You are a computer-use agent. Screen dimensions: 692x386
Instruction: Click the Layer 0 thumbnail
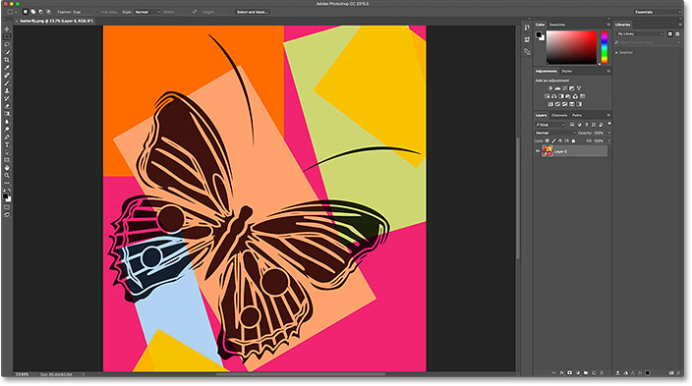click(x=548, y=151)
